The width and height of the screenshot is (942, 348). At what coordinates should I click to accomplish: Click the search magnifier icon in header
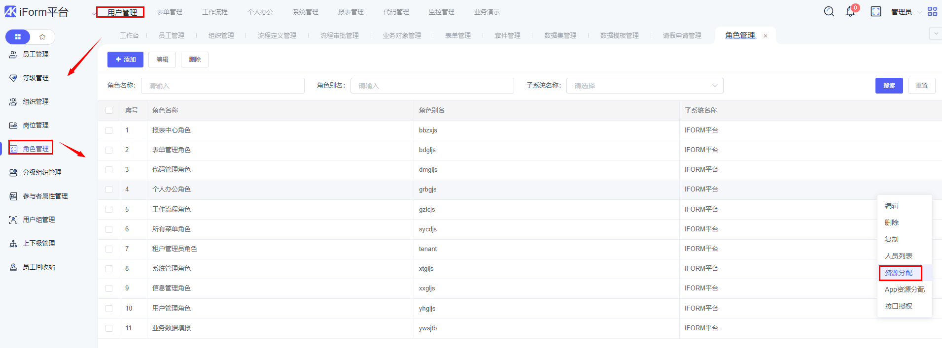[x=829, y=11]
